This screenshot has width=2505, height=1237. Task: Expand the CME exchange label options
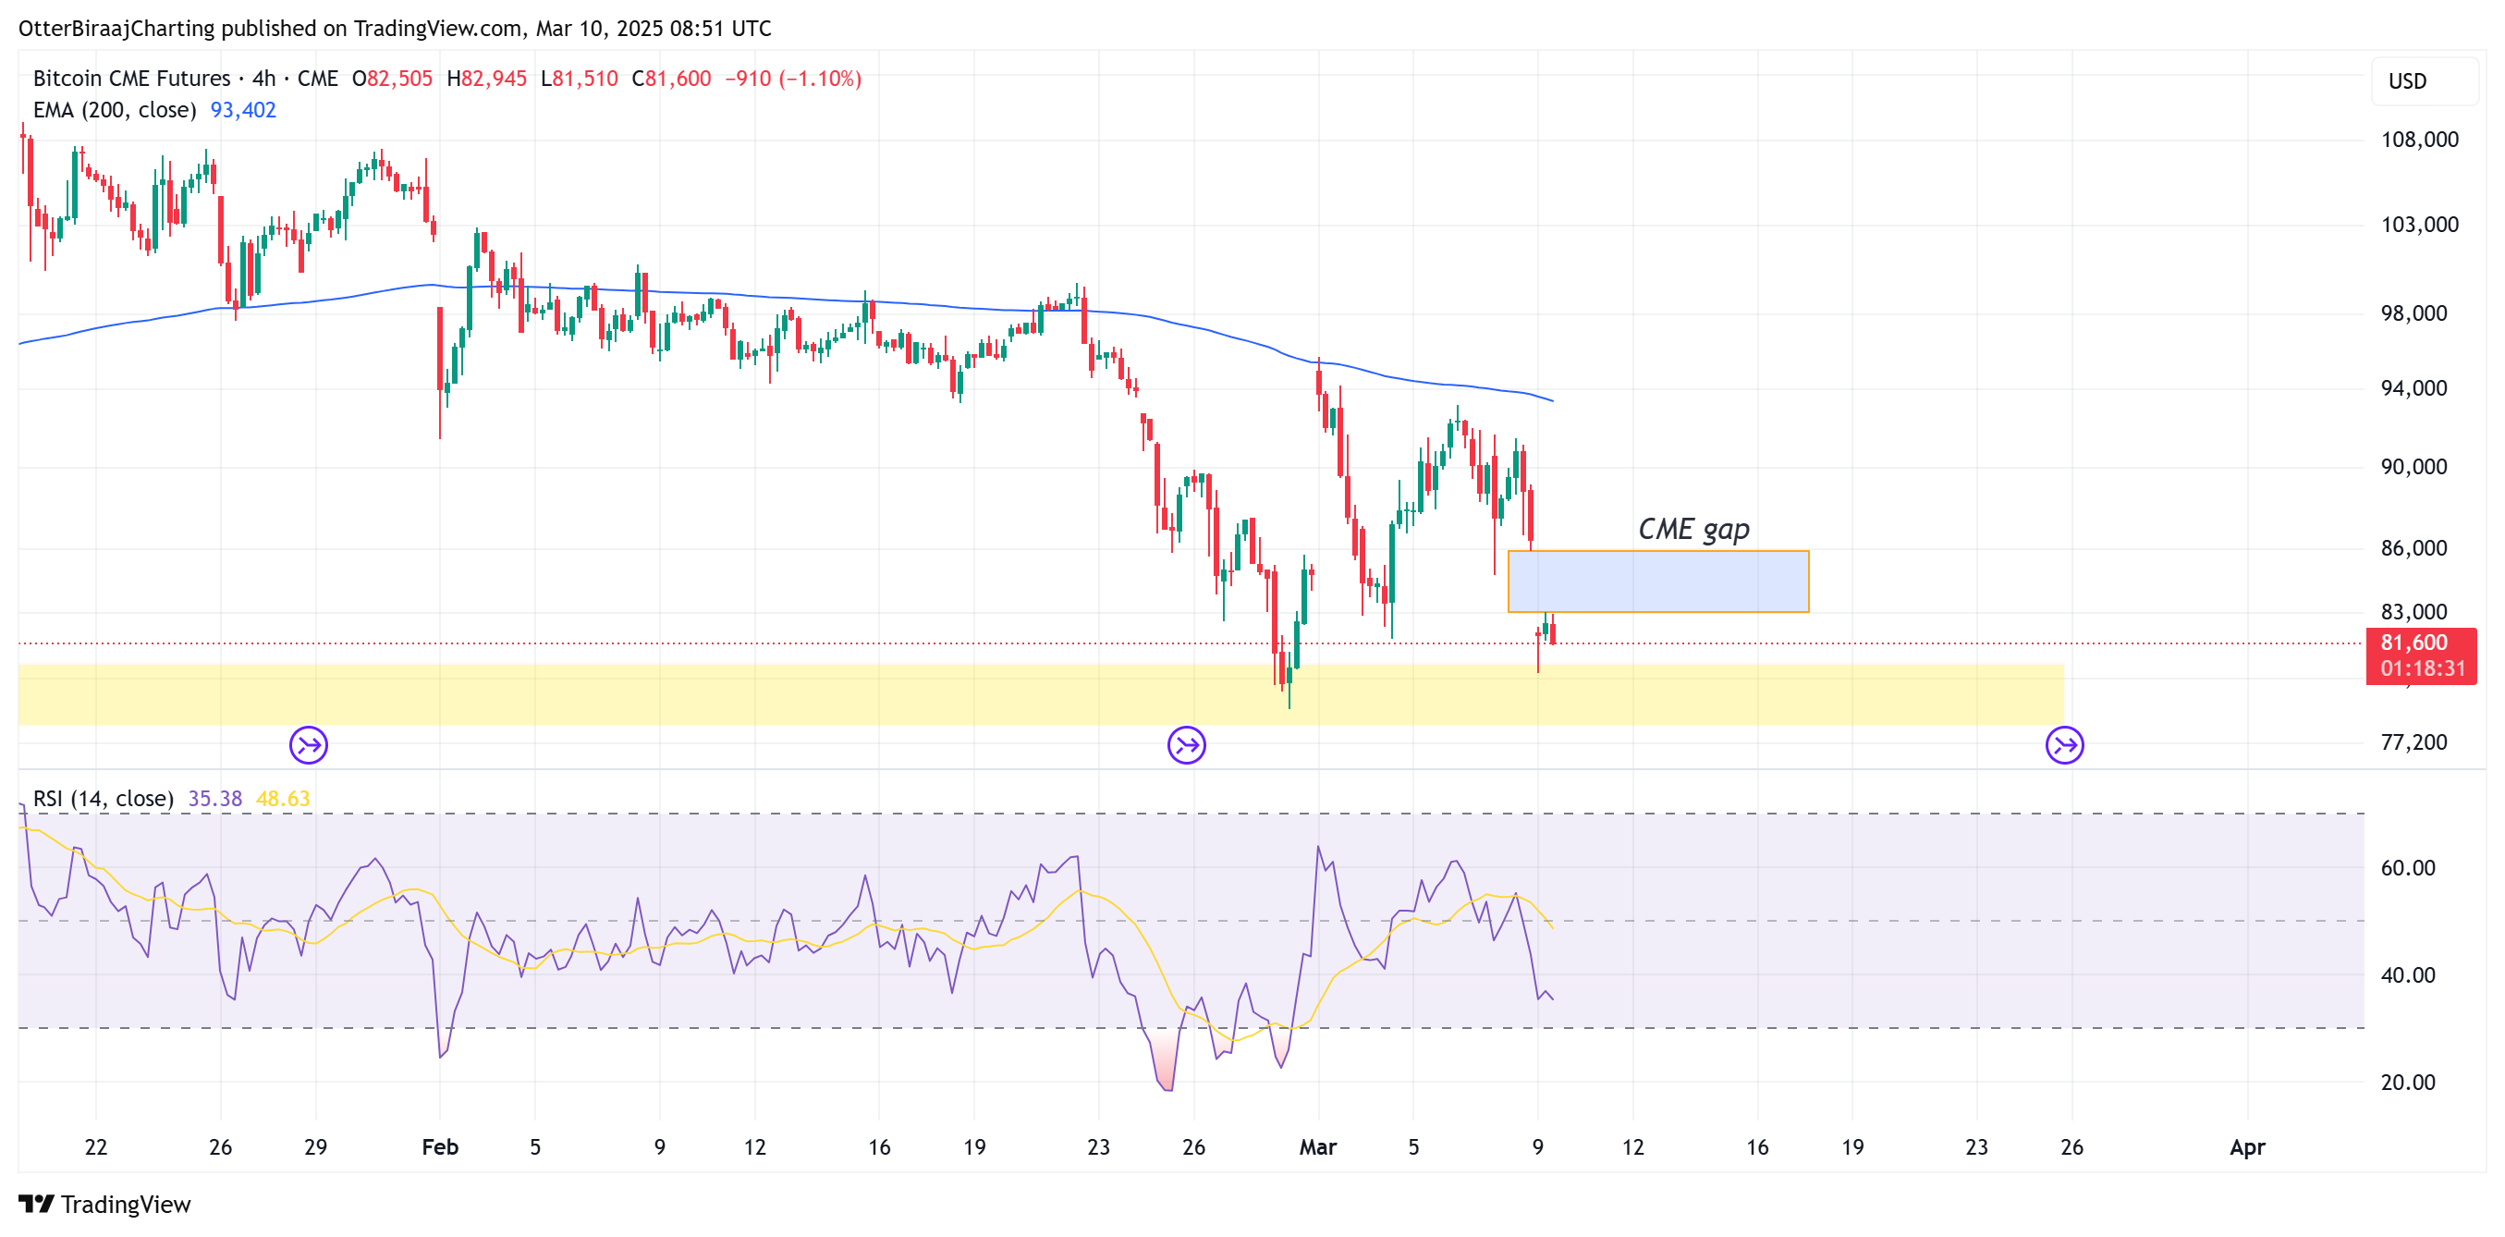tap(321, 78)
